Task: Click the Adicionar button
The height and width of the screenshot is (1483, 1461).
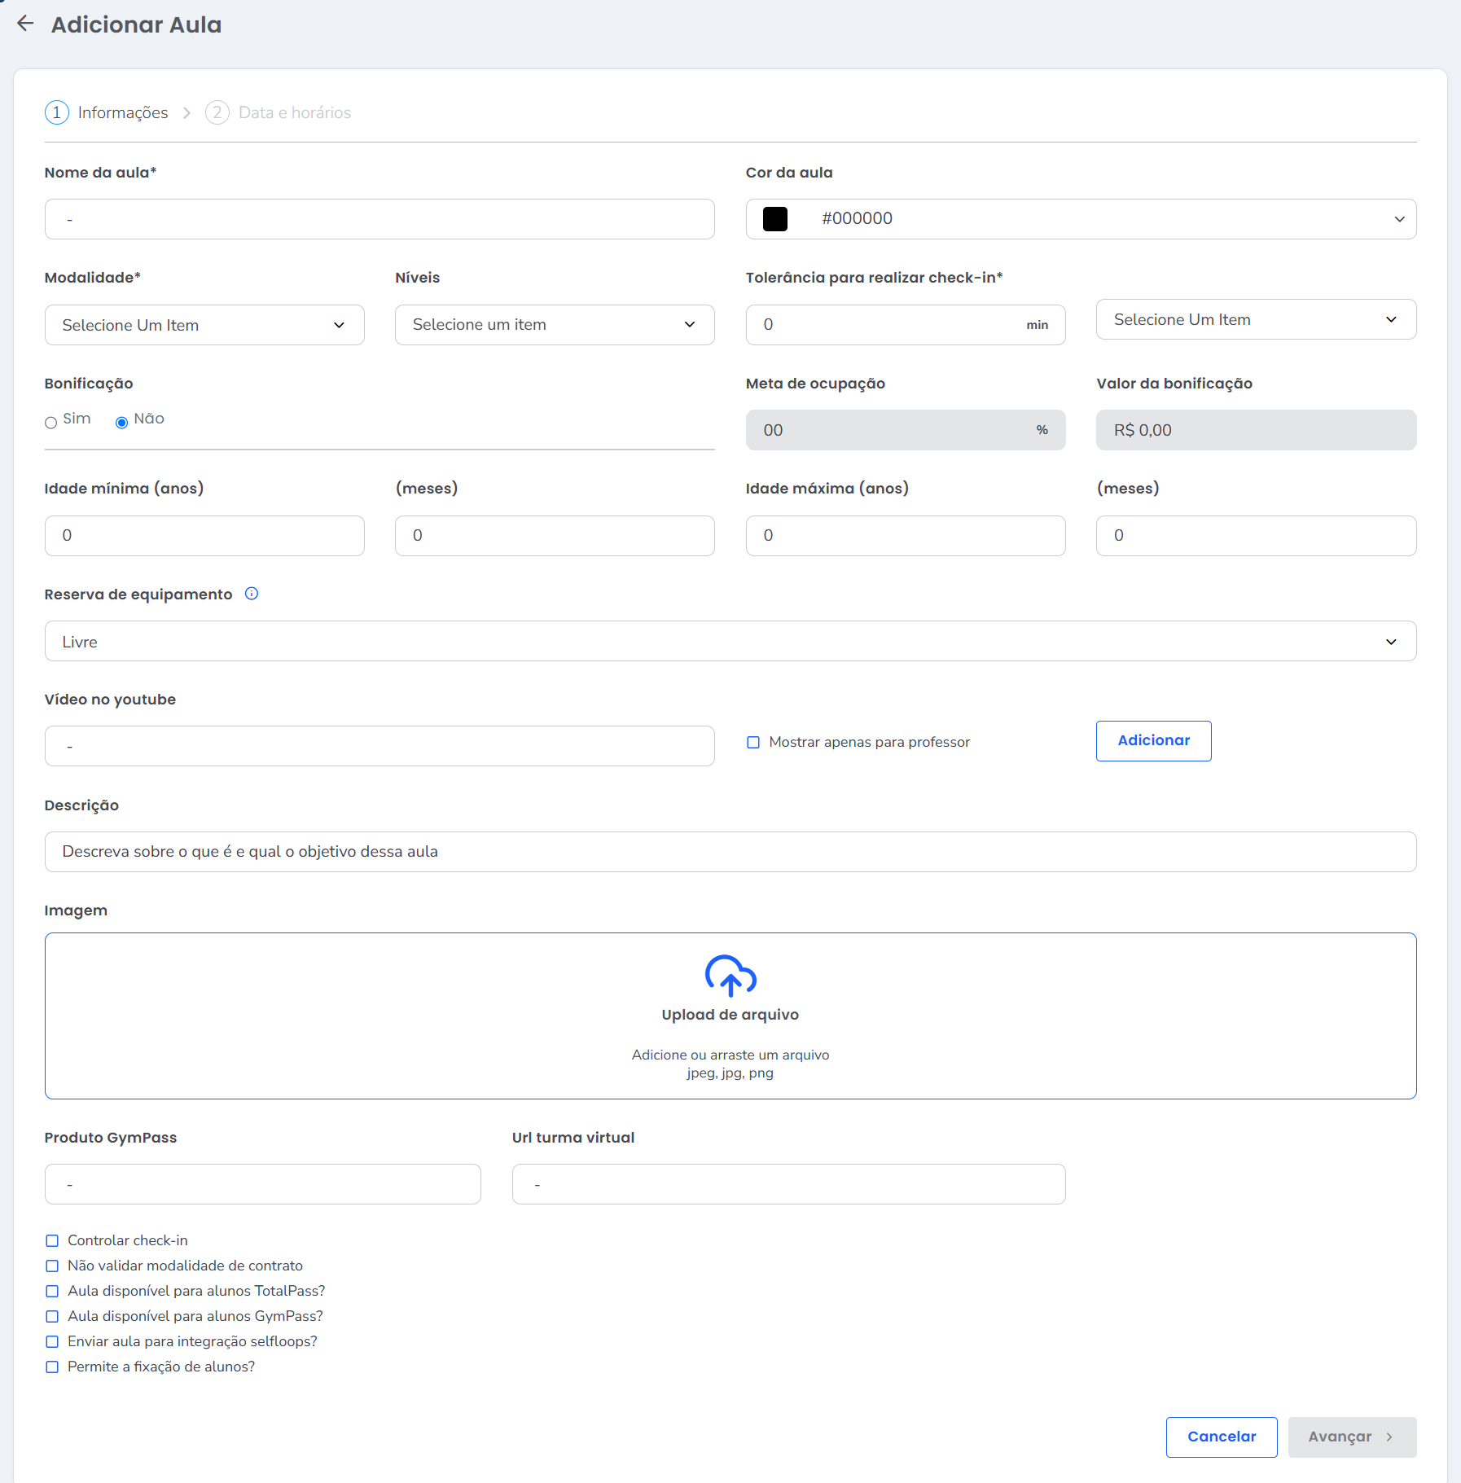Action: [x=1154, y=741]
